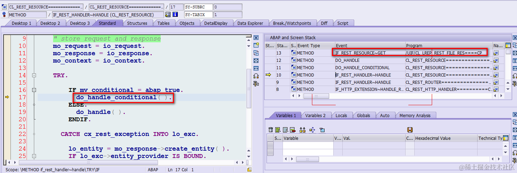This screenshot has width=517, height=173.
Task: Click the SY-SUBRC field
Action: click(198, 7)
